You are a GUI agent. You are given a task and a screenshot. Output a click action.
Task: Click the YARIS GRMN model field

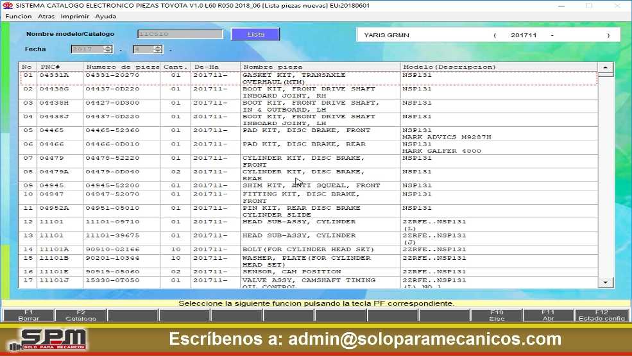click(x=488, y=35)
